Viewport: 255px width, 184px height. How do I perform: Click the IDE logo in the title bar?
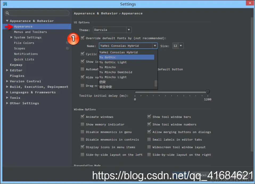tap(5, 4)
